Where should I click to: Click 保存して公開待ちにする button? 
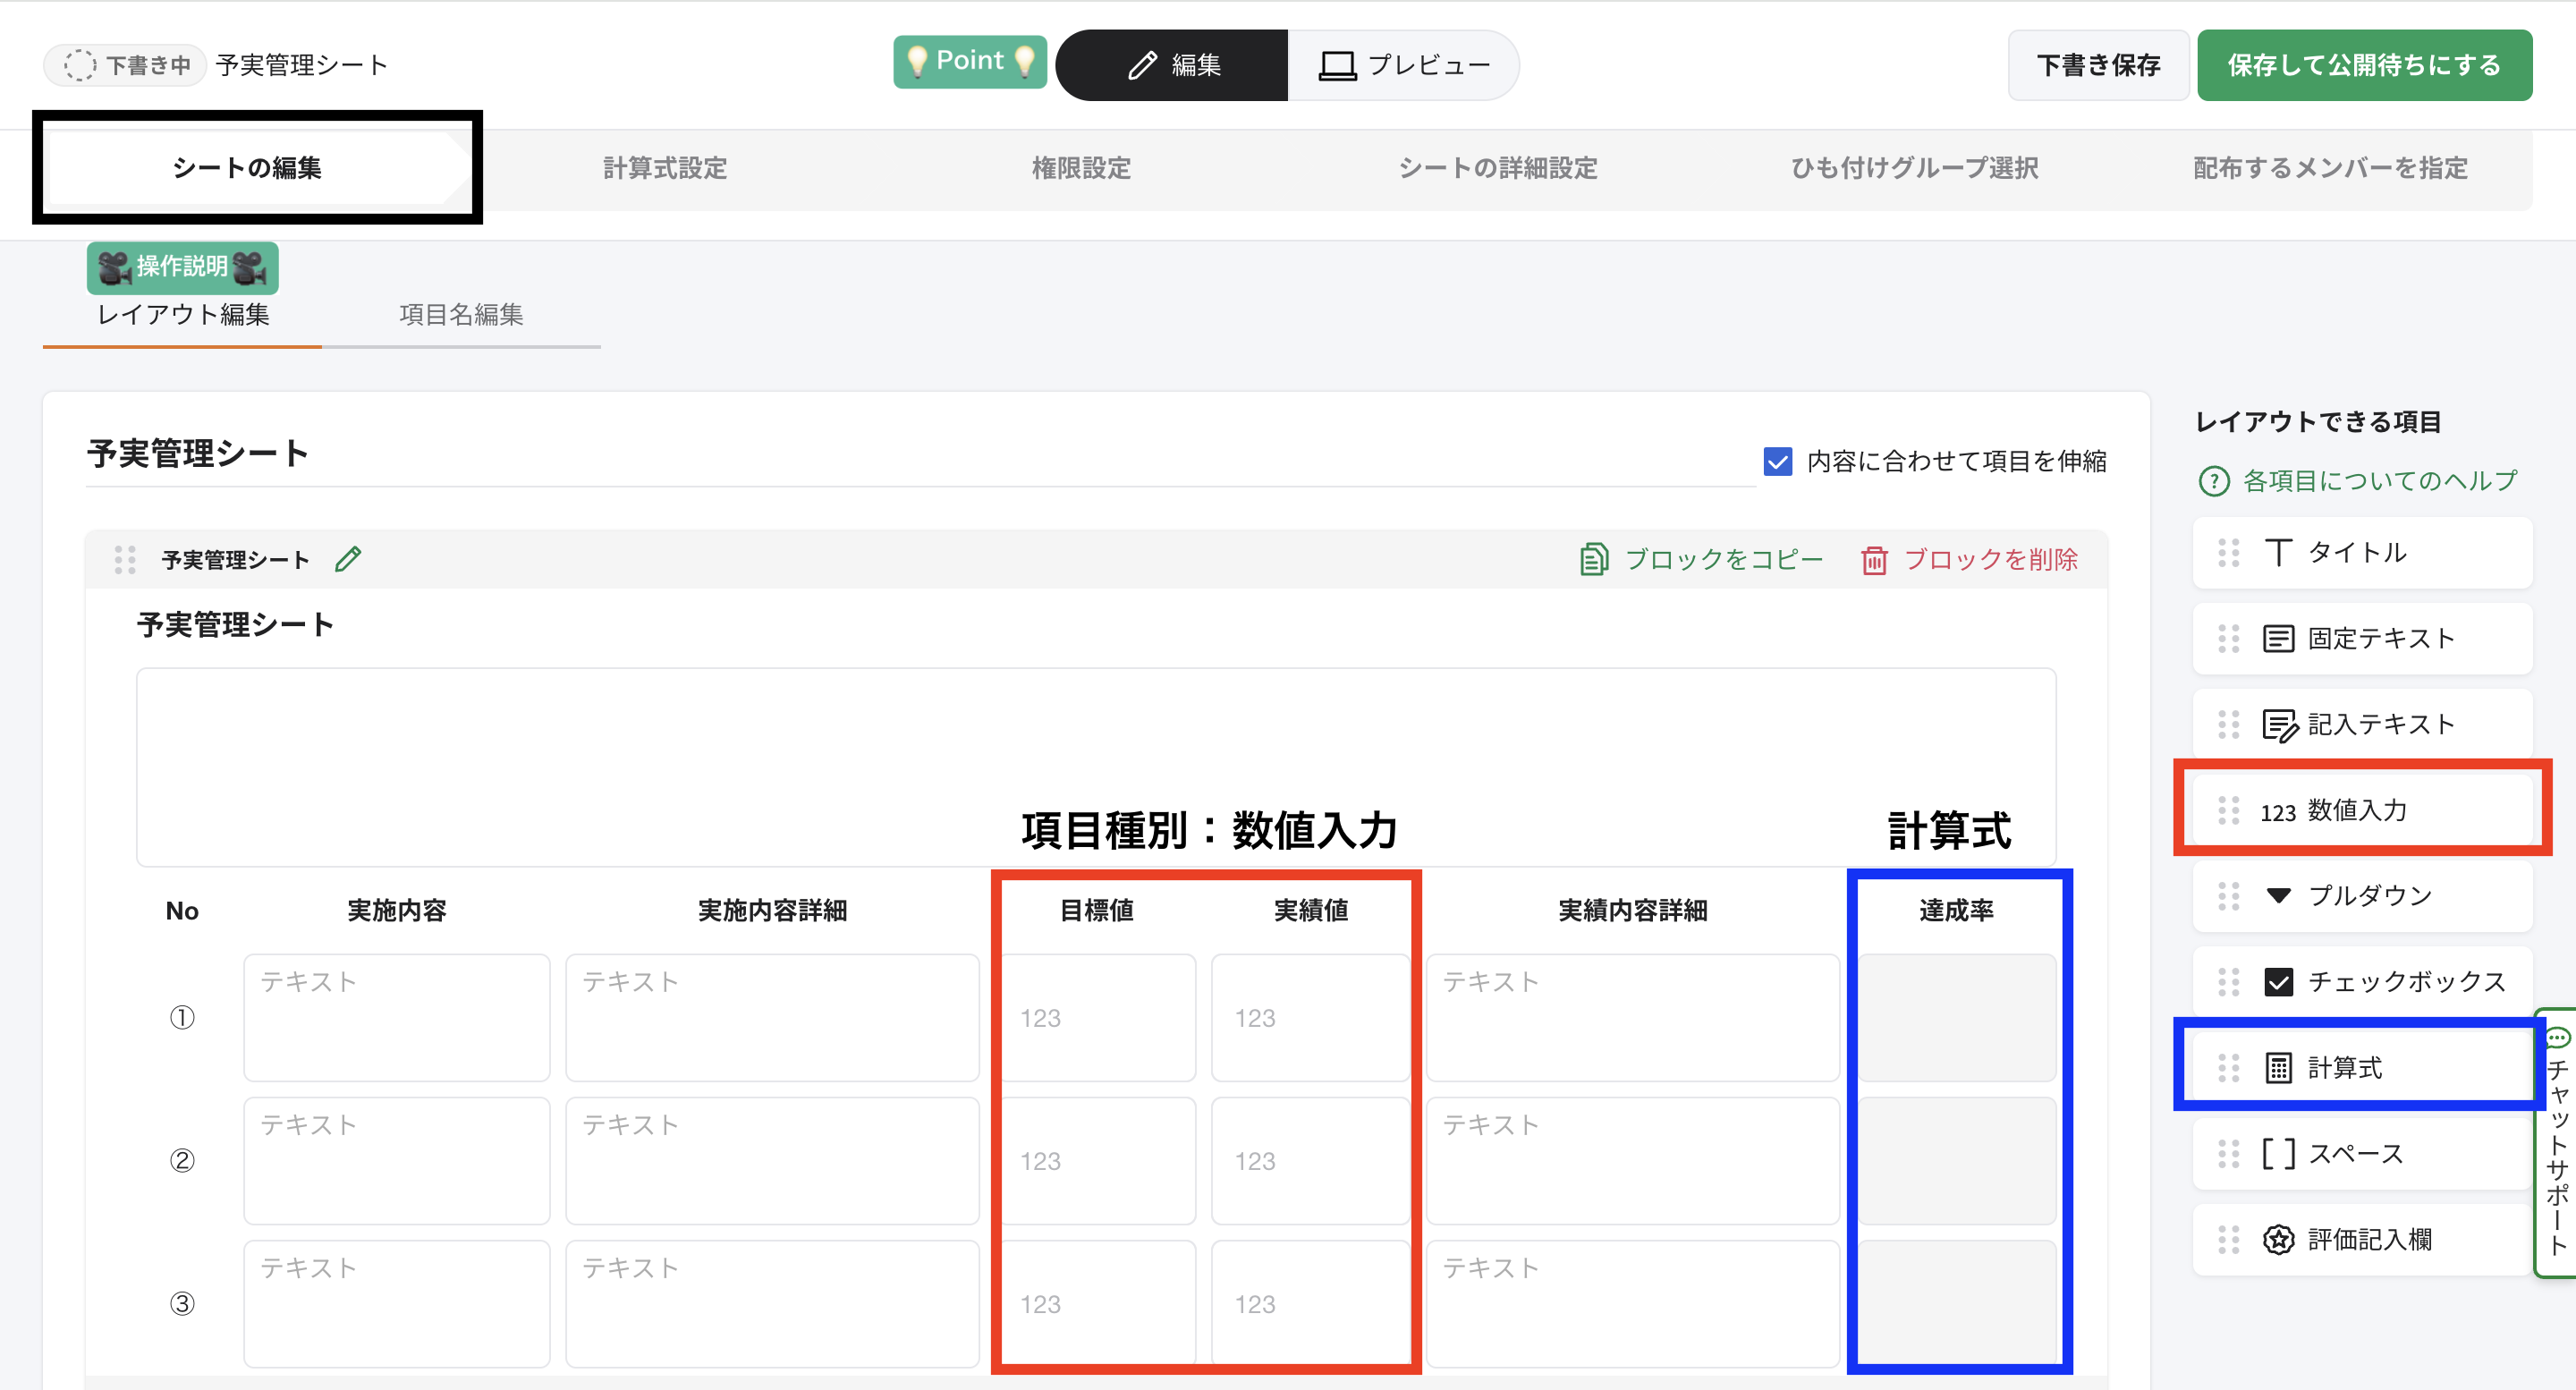pyautogui.click(x=2364, y=65)
